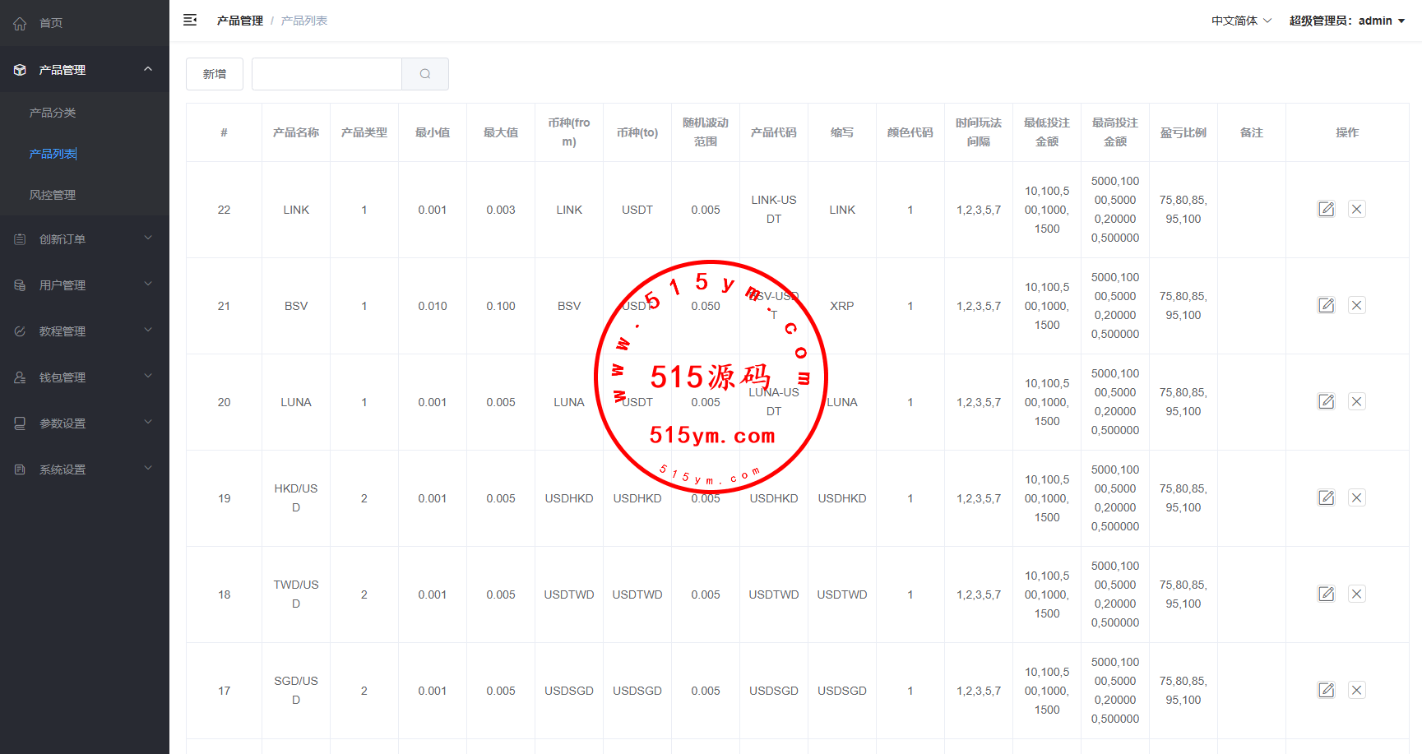Click 产品管理 breadcrumb link
The width and height of the screenshot is (1422, 754).
click(239, 21)
